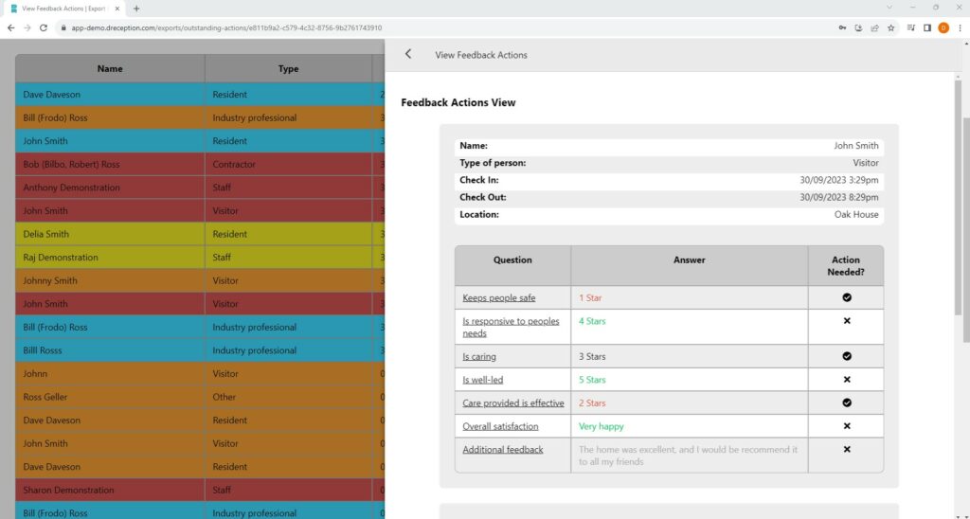This screenshot has height=519, width=970.
Task: Select the Bob (Bilbo, Robert) Ross row
Action: click(200, 164)
